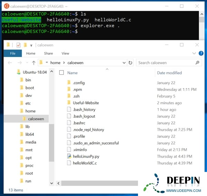Select the bin folder in navigation tree
207x196 pixels.
point(28,80)
